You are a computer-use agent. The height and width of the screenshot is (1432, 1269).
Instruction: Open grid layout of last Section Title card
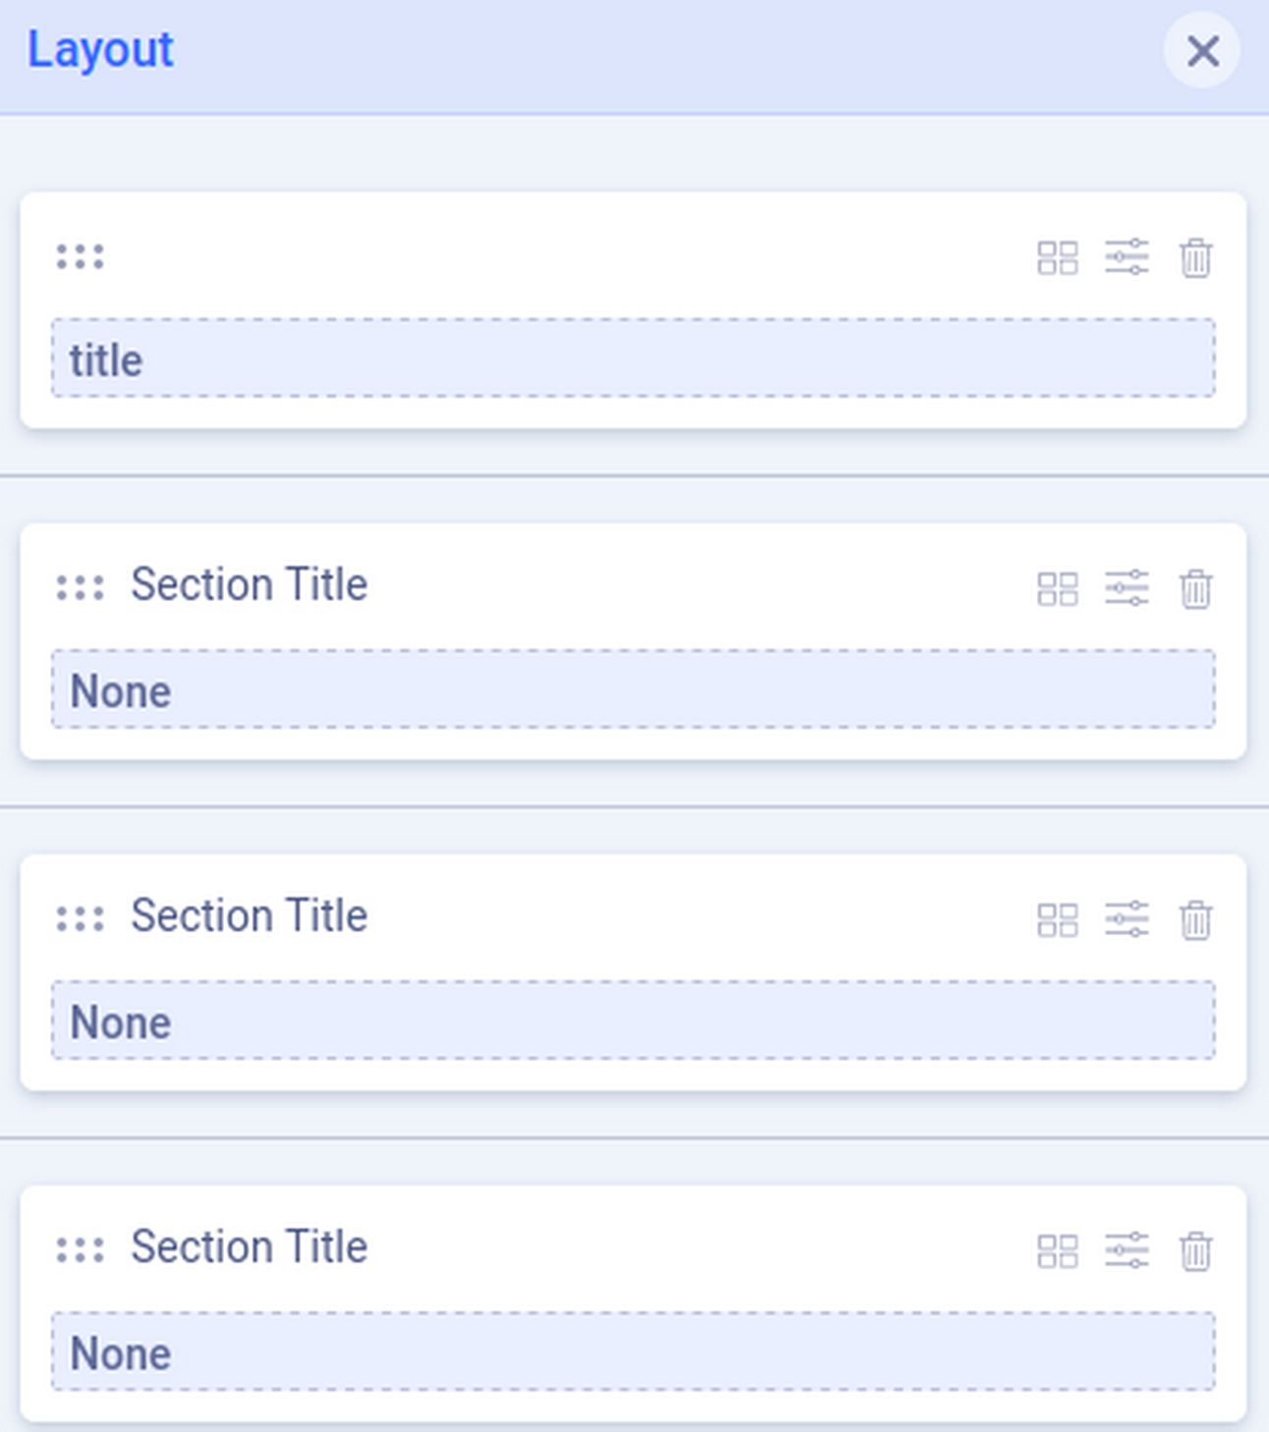pos(1058,1251)
